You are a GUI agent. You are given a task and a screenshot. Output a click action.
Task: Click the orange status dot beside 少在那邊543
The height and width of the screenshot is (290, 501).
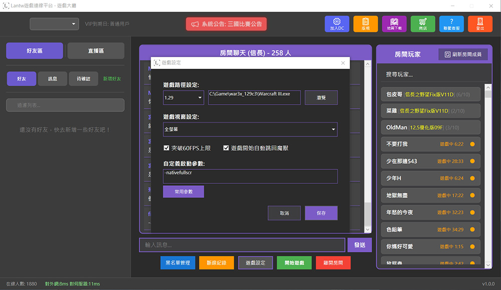coord(472,161)
